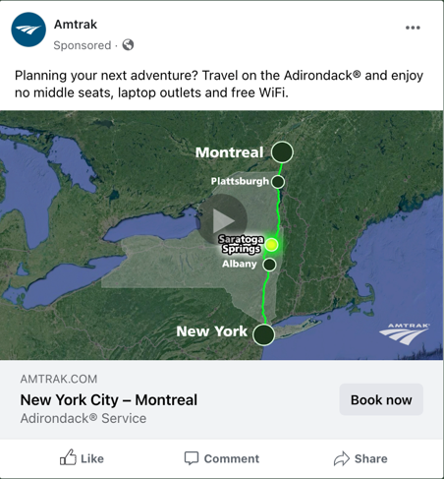Click the Albany station dot
The height and width of the screenshot is (479, 444).
tap(269, 265)
